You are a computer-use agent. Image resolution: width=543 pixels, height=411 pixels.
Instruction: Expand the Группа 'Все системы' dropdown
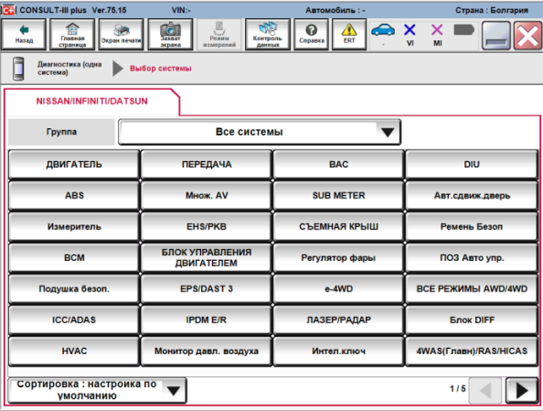pyautogui.click(x=260, y=132)
